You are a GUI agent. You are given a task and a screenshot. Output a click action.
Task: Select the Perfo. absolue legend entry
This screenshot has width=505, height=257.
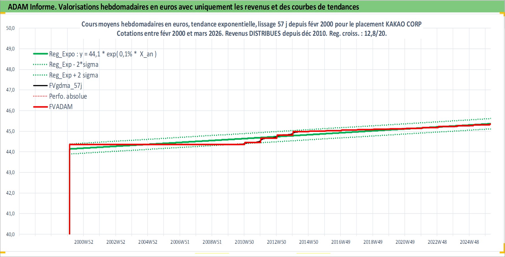[60, 96]
